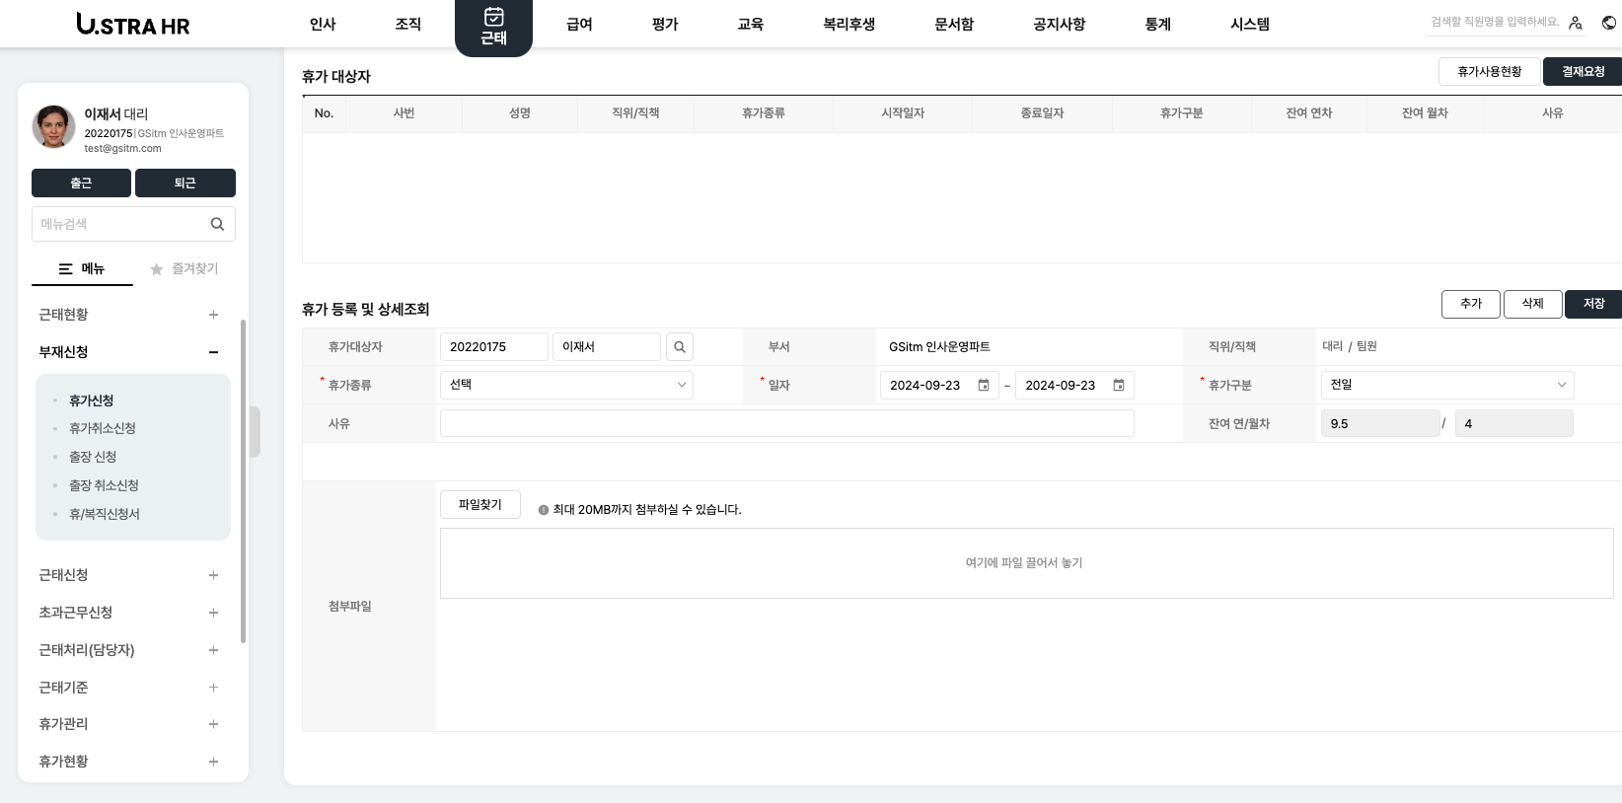Open the 급여 top menu
The image size is (1622, 803).
coord(579,24)
